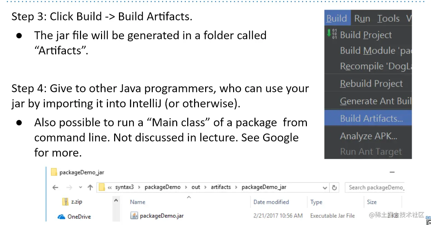Click the z.zip compressed file icon

(x=65, y=202)
